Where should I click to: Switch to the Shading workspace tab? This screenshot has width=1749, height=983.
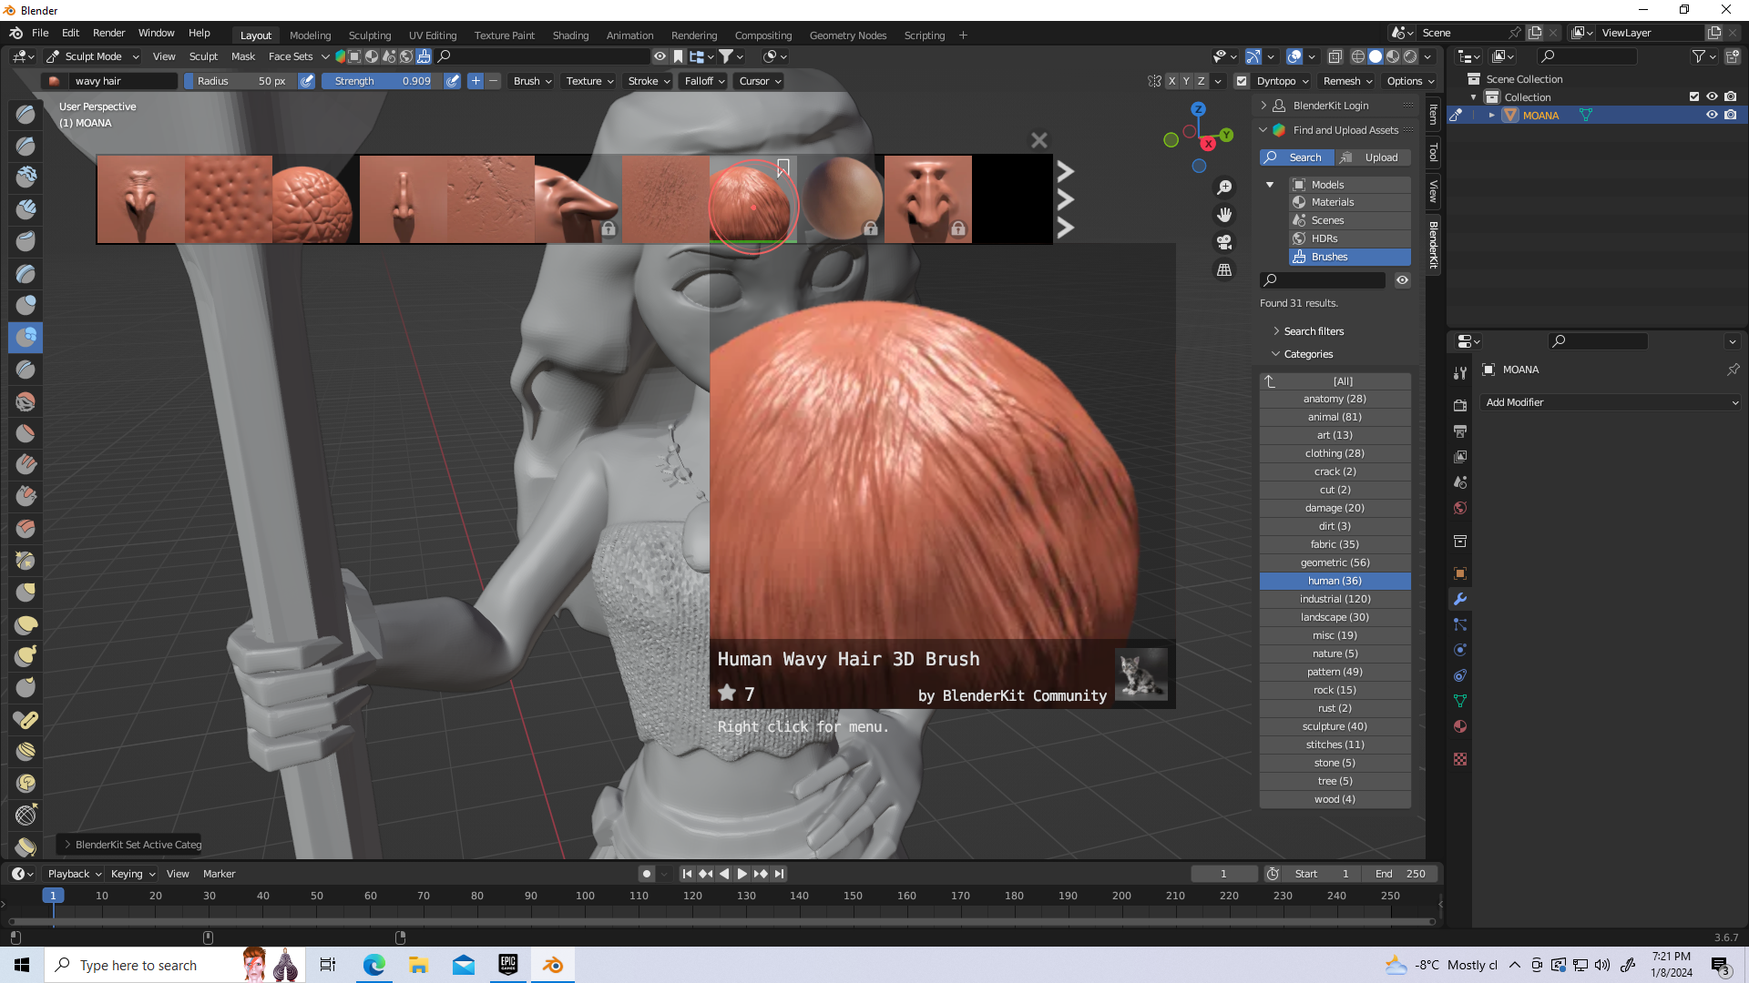pyautogui.click(x=570, y=35)
